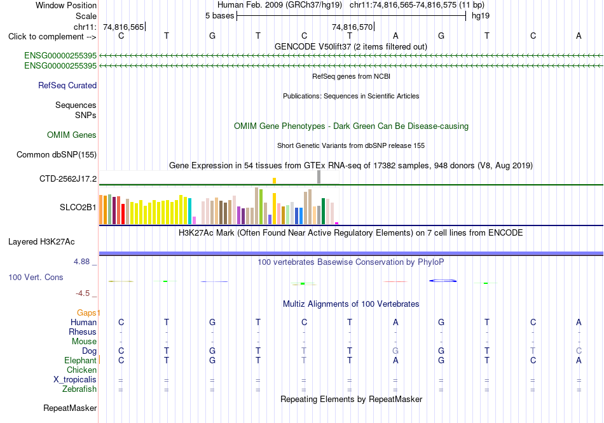Click the 74,816,570 position marker
The height and width of the screenshot is (423, 604).
coord(352,27)
